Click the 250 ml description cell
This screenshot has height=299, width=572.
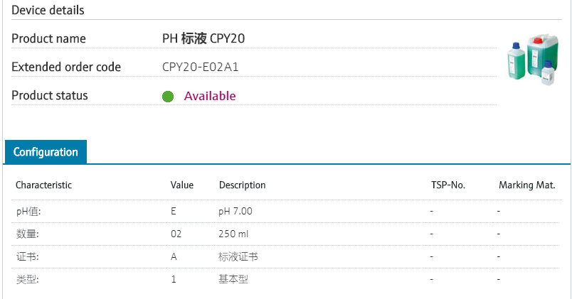pos(233,234)
